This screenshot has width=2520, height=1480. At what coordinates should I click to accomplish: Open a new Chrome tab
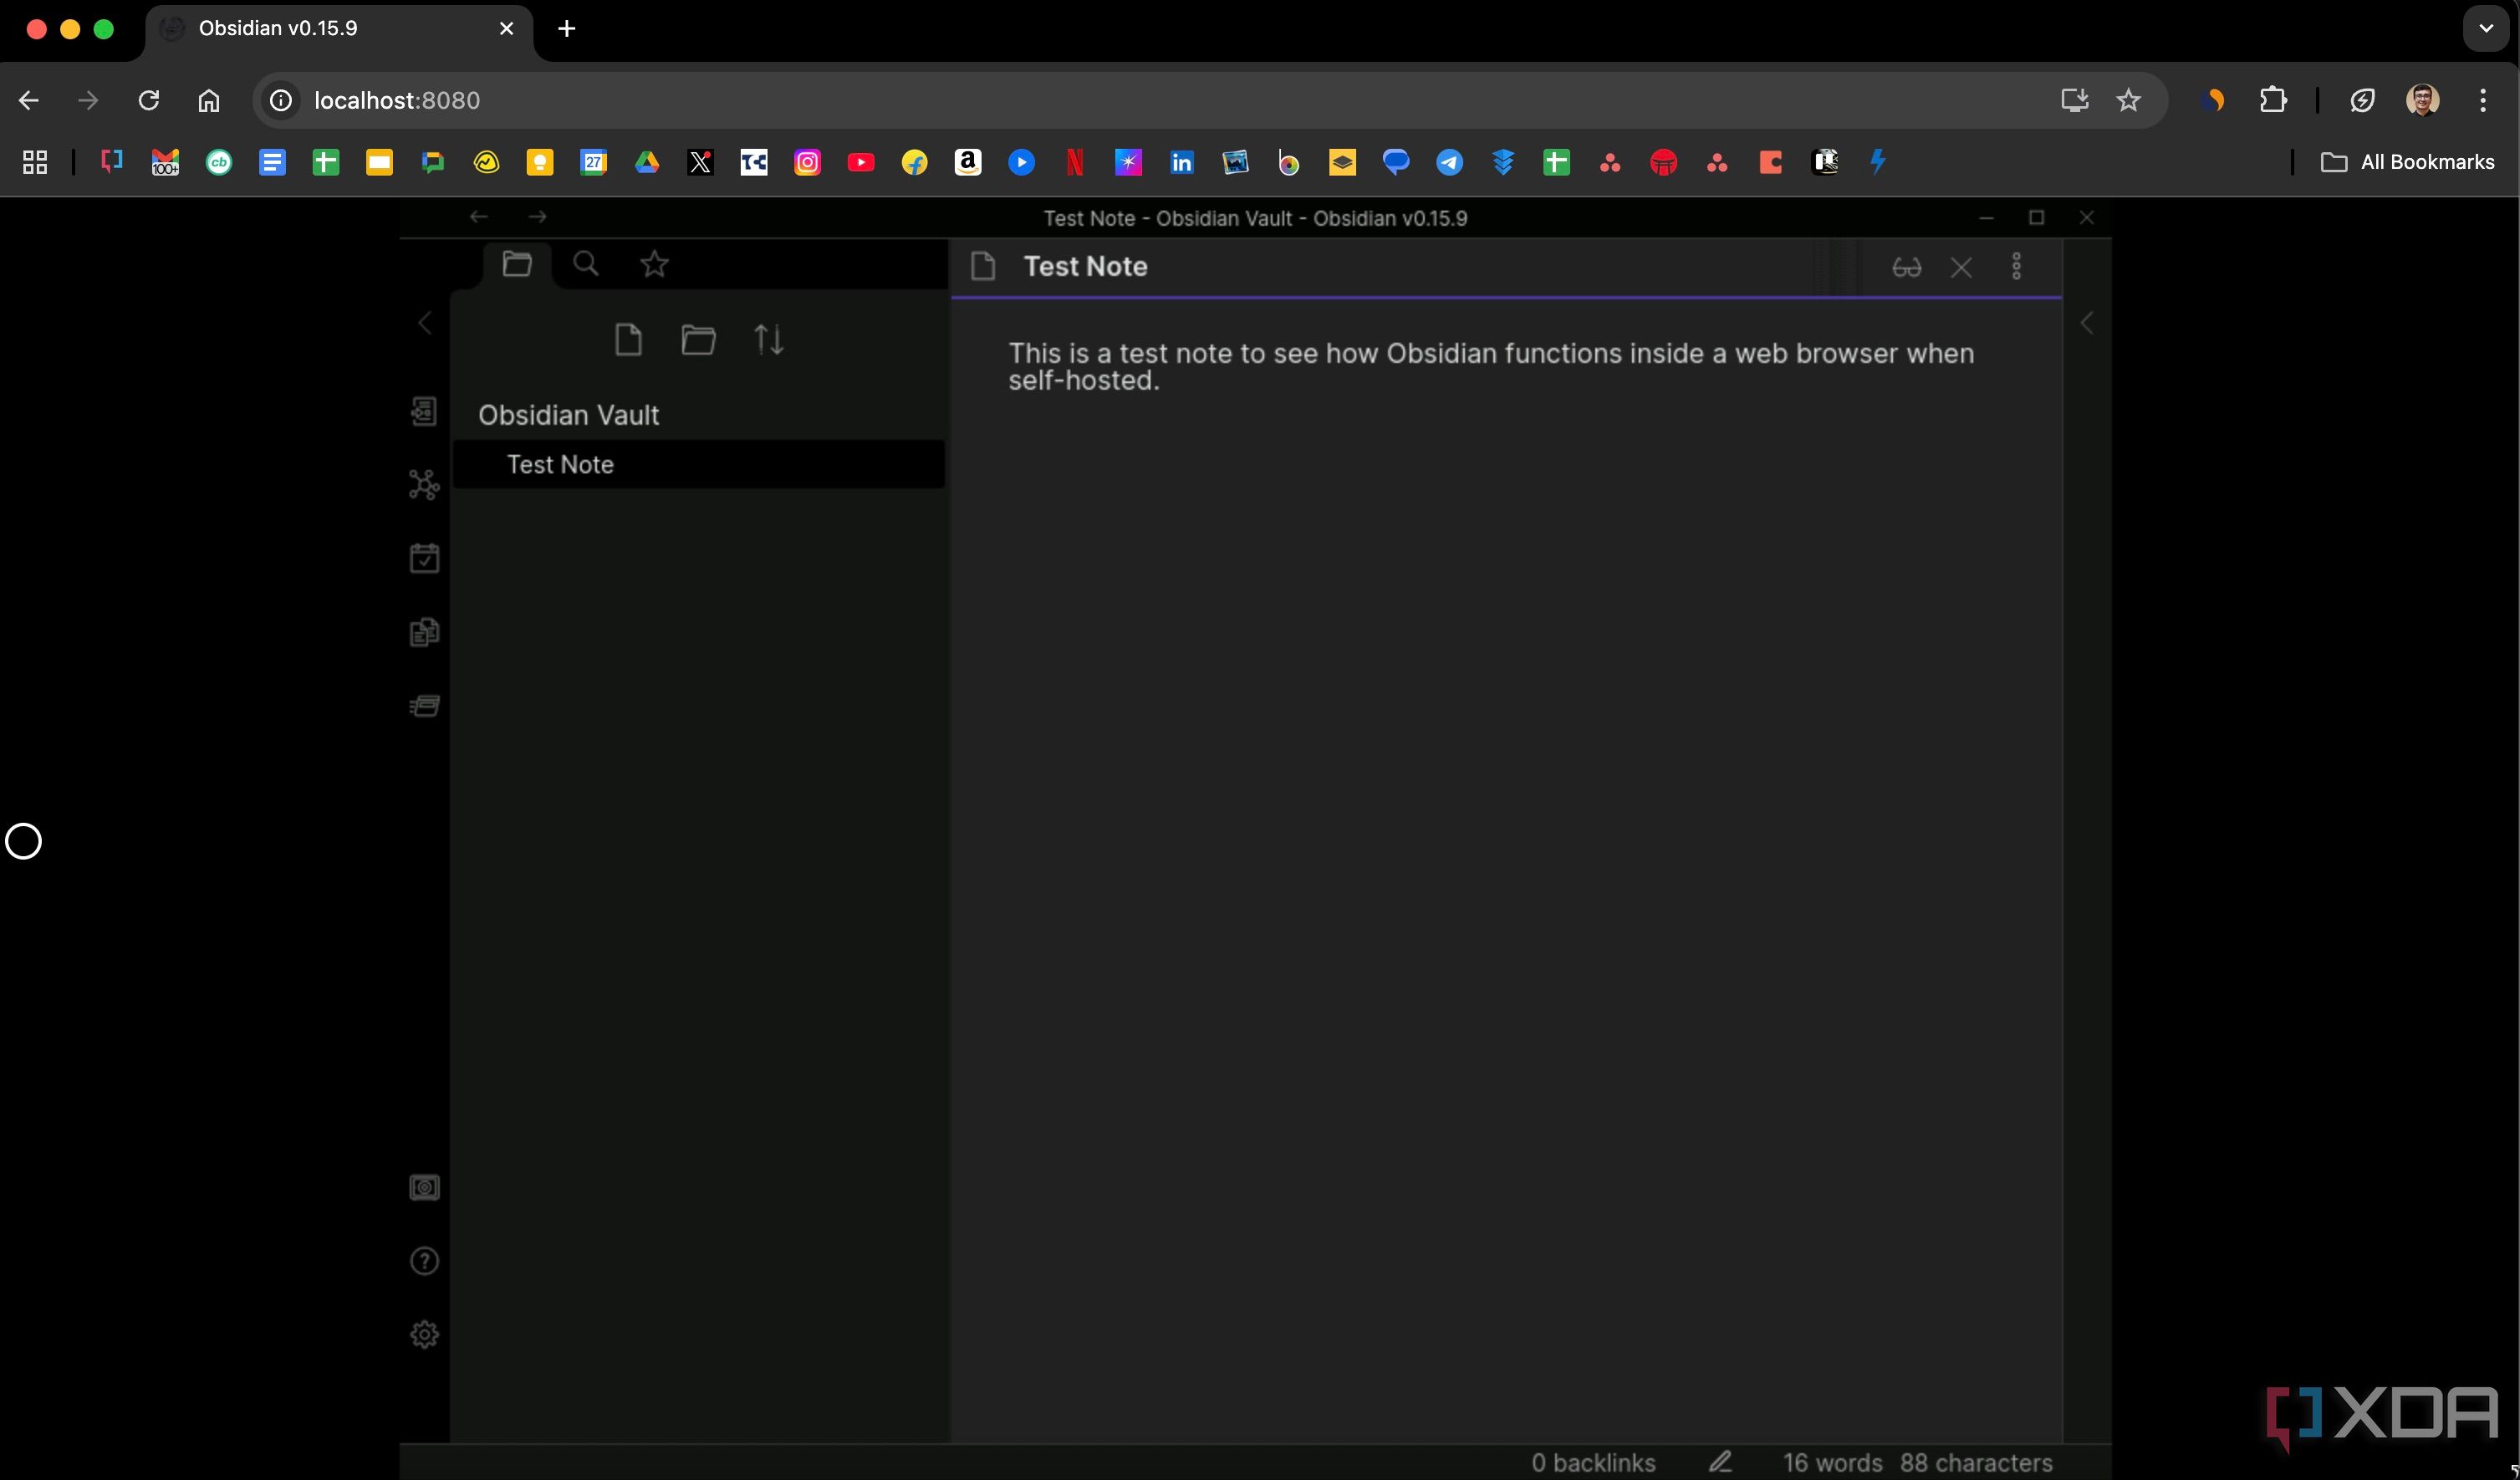(x=567, y=29)
